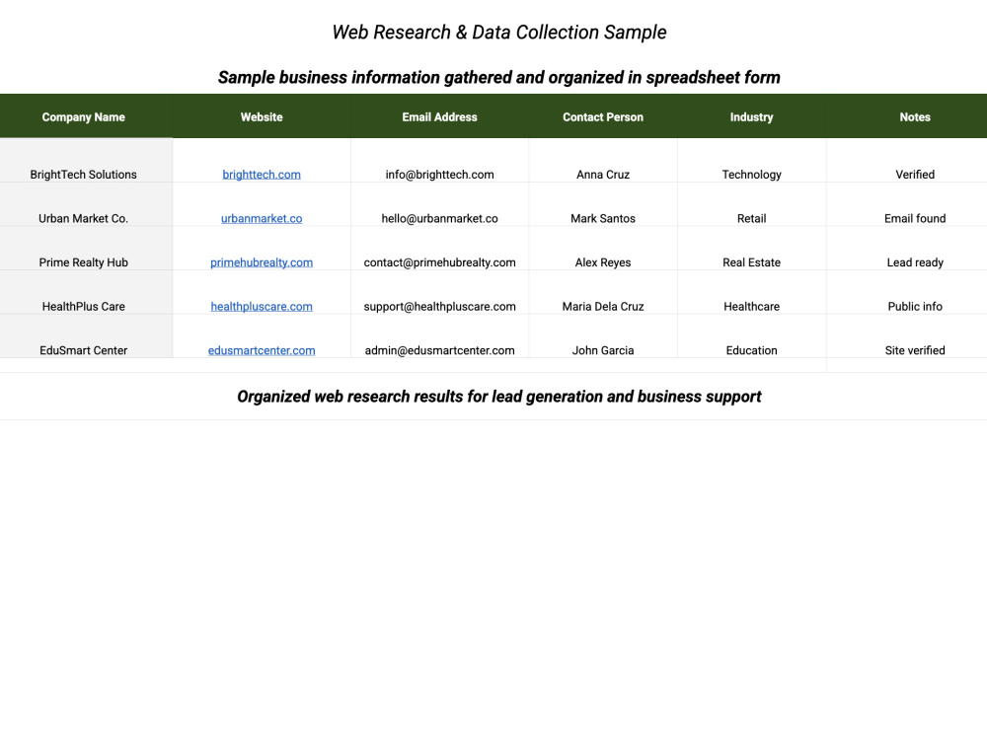Select the Industry column header
This screenshot has width=987, height=740.
[x=751, y=117]
